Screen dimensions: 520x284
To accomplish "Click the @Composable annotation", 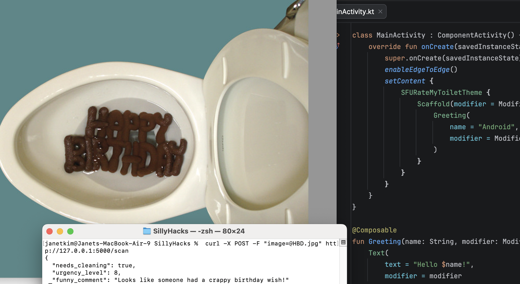I will [374, 230].
